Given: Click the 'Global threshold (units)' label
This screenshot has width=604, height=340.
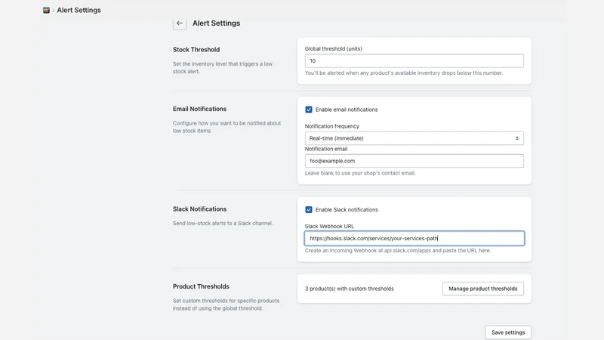Looking at the screenshot, I should [333, 48].
